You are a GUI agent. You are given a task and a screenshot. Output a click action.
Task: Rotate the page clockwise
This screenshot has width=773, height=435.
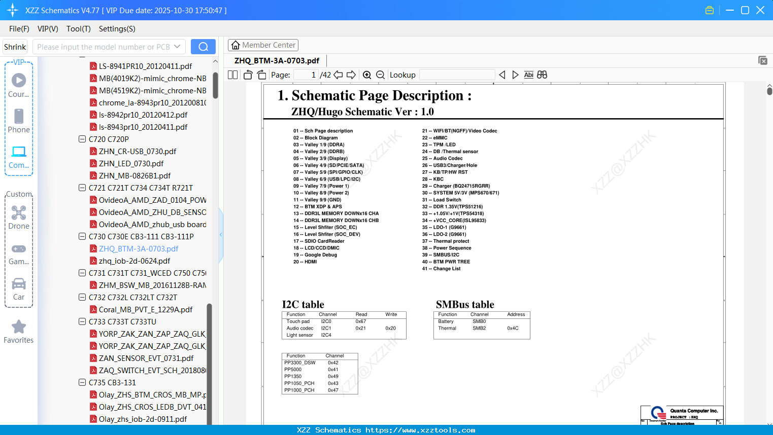tap(262, 75)
